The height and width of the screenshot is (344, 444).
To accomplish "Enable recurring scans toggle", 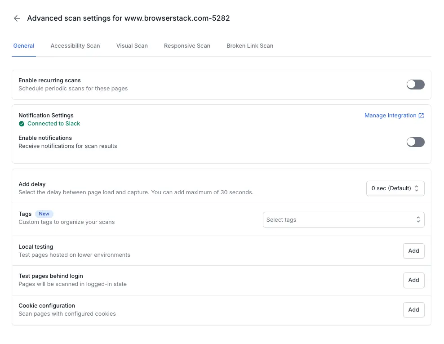I will click(x=415, y=85).
